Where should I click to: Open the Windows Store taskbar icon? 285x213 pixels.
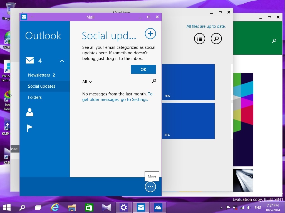coord(89,207)
